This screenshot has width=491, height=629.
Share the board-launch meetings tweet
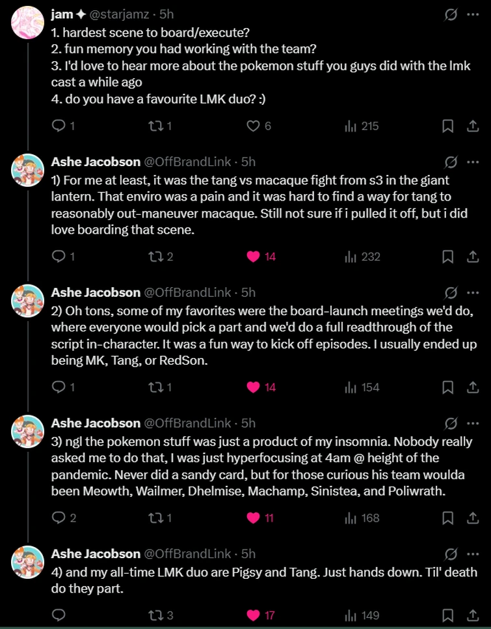coord(472,387)
